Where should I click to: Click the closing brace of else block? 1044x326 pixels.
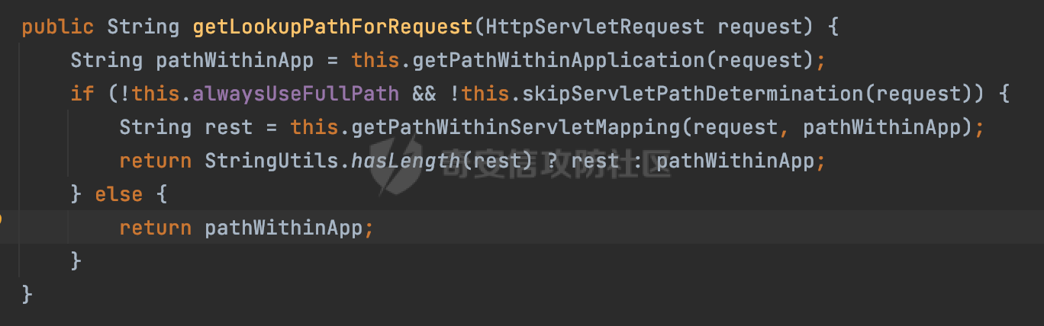pos(76,261)
